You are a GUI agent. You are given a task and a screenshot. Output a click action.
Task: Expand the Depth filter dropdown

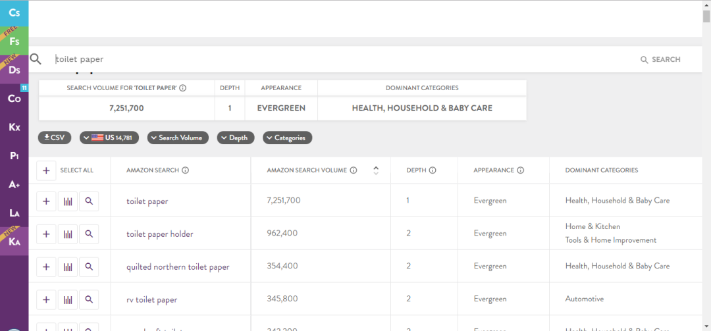pyautogui.click(x=236, y=138)
